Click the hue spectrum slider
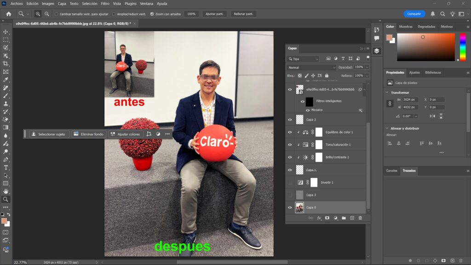The height and width of the screenshot is (265, 471). (463, 47)
